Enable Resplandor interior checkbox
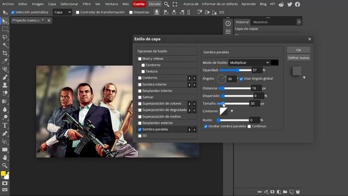 pyautogui.click(x=140, y=91)
